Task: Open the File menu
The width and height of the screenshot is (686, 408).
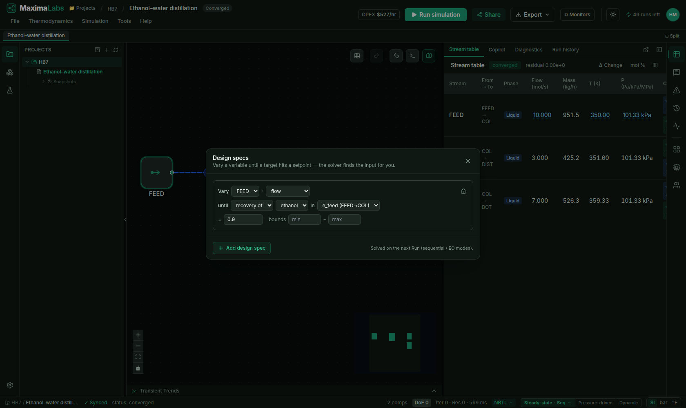Action: (15, 21)
